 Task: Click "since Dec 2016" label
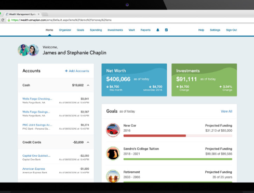click(x=153, y=90)
